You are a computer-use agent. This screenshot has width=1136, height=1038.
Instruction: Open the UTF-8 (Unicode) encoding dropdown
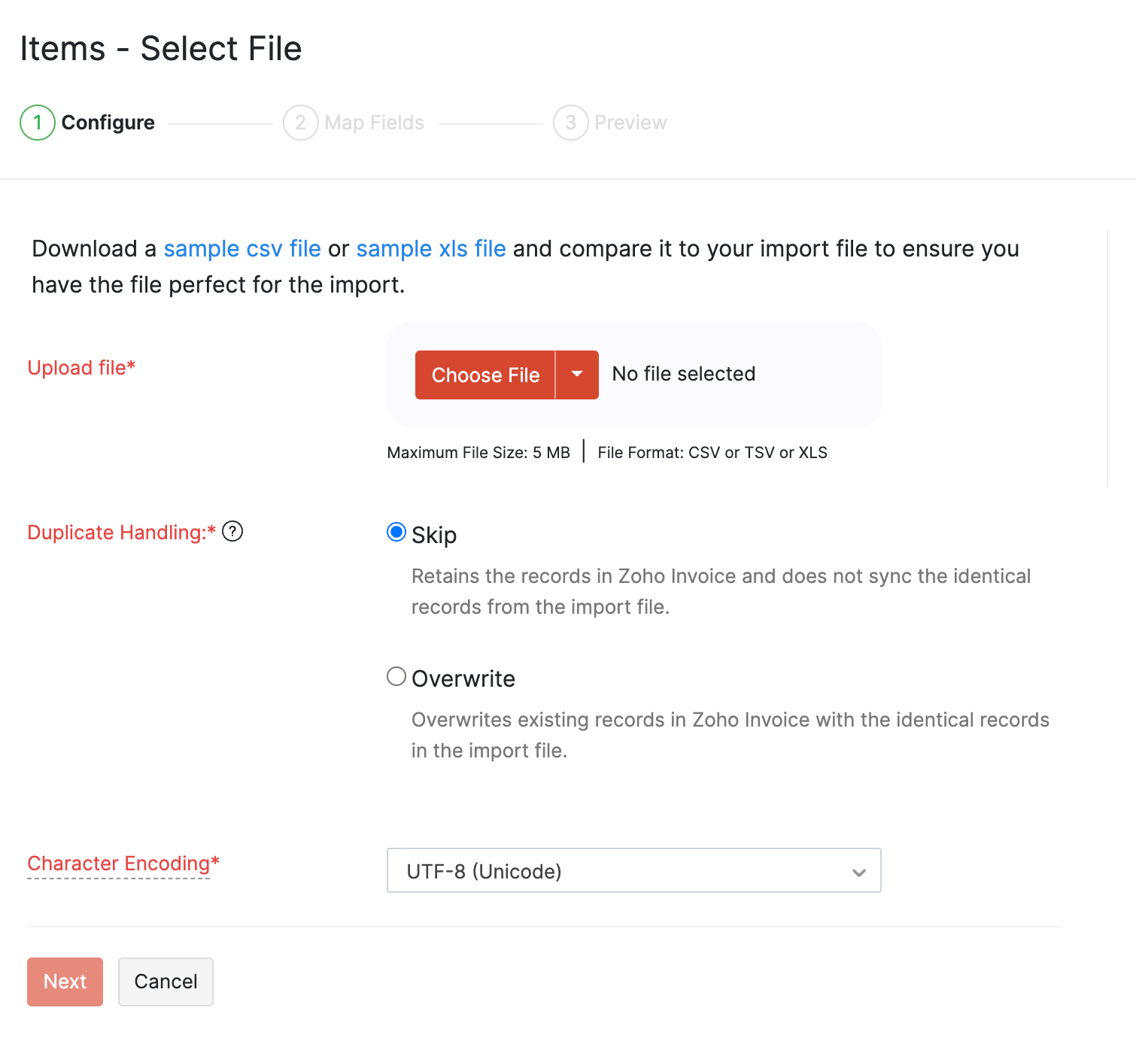633,871
